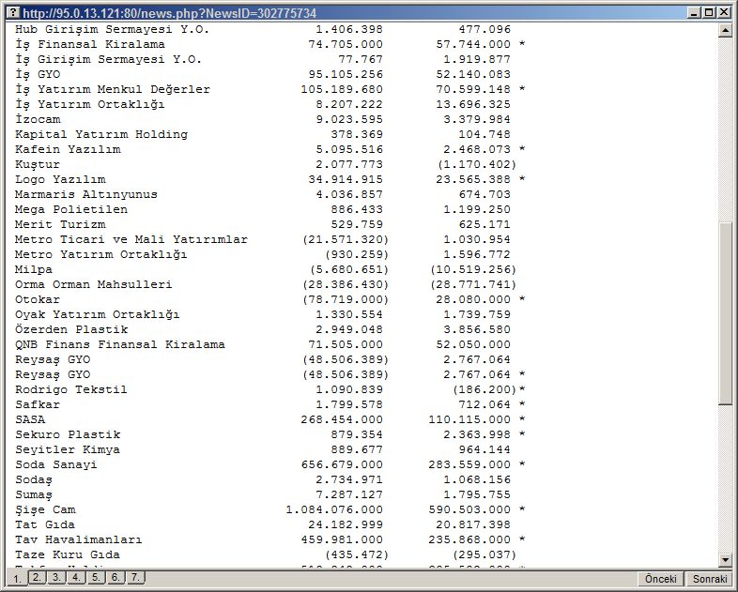The width and height of the screenshot is (738, 592).
Task: Select page 4 tab
Action: point(76,577)
